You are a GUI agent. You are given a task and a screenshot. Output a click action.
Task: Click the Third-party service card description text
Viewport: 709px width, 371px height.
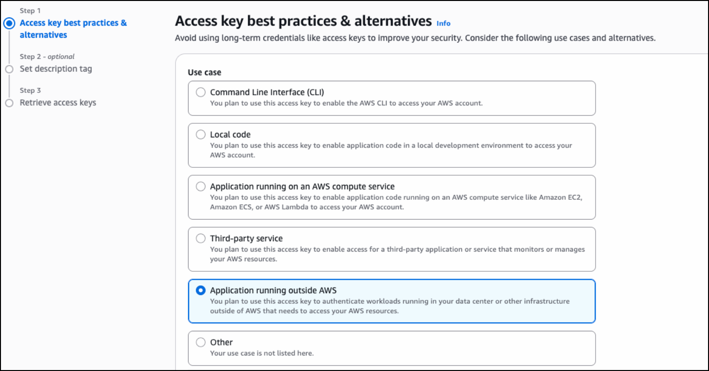pyautogui.click(x=397, y=254)
